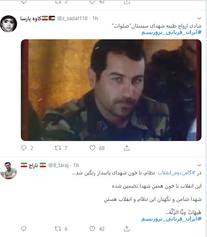
Task: Open the @z_sadat118 handle link
Action: click(x=72, y=18)
